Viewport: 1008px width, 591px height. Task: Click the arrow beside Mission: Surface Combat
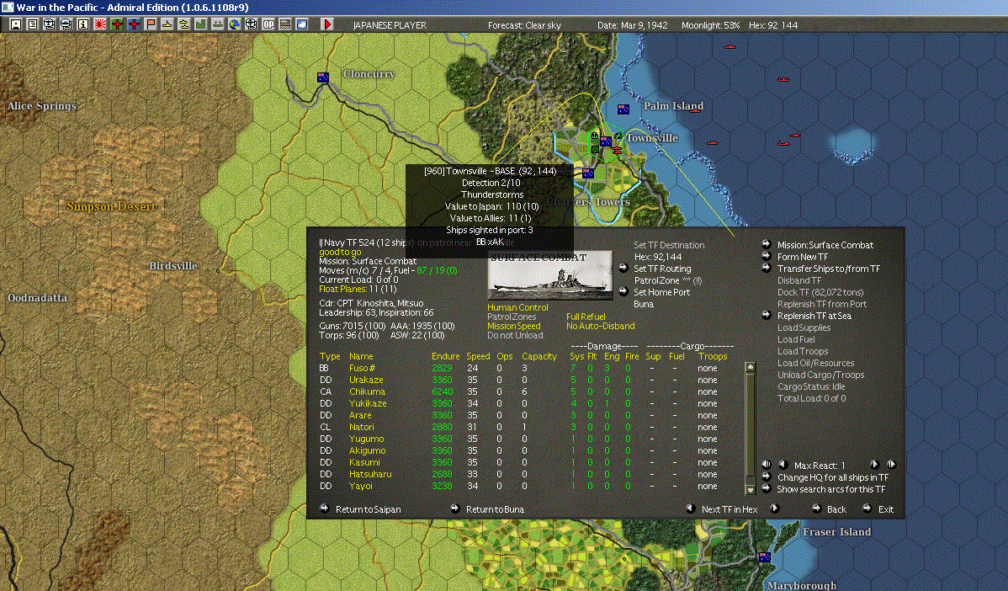(767, 244)
